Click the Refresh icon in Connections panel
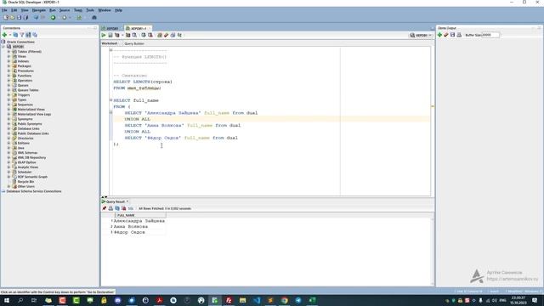This screenshot has height=306, width=544. point(15,35)
